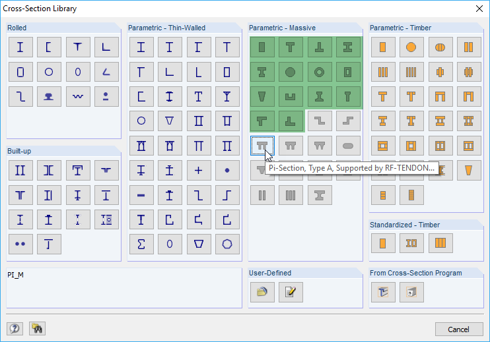Select built-up I-section with box icon
Screen dimensions: 490x342
tap(106, 220)
